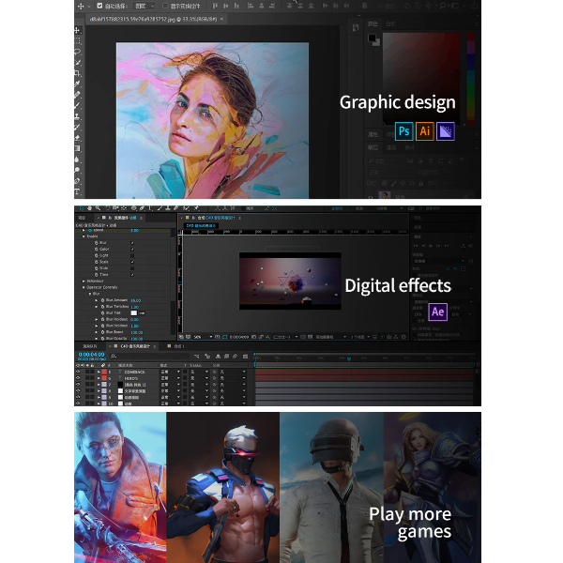Click the purple Adobe app icon beside Ai

(447, 131)
